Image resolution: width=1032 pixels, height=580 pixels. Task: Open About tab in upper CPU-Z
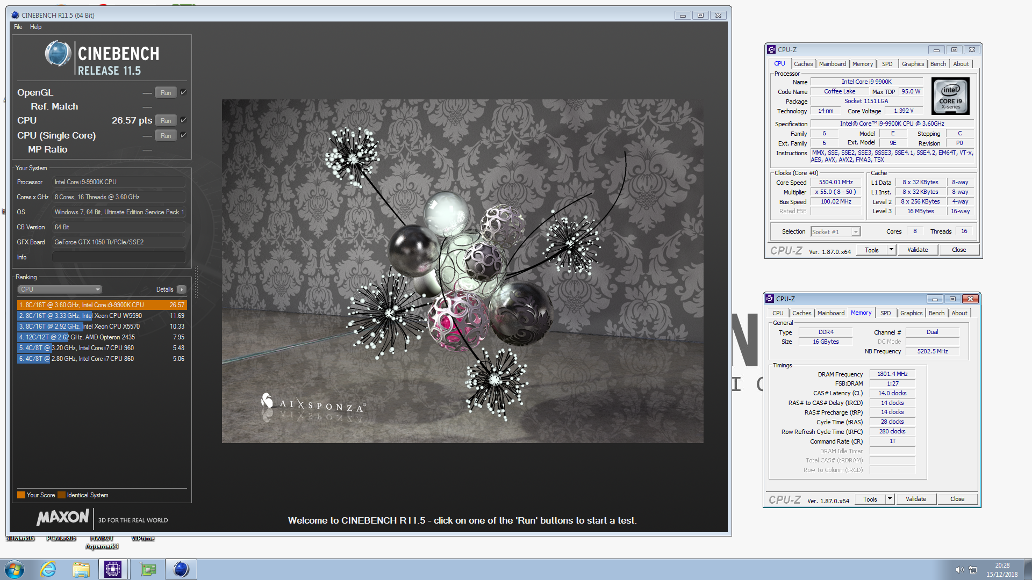tap(961, 64)
